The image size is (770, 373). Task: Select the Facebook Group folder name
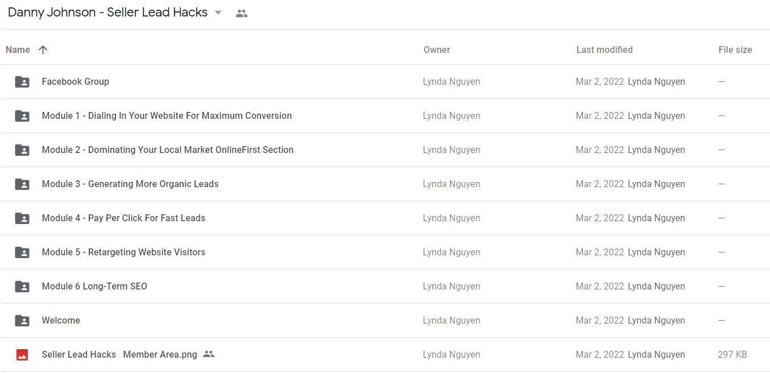pos(76,81)
